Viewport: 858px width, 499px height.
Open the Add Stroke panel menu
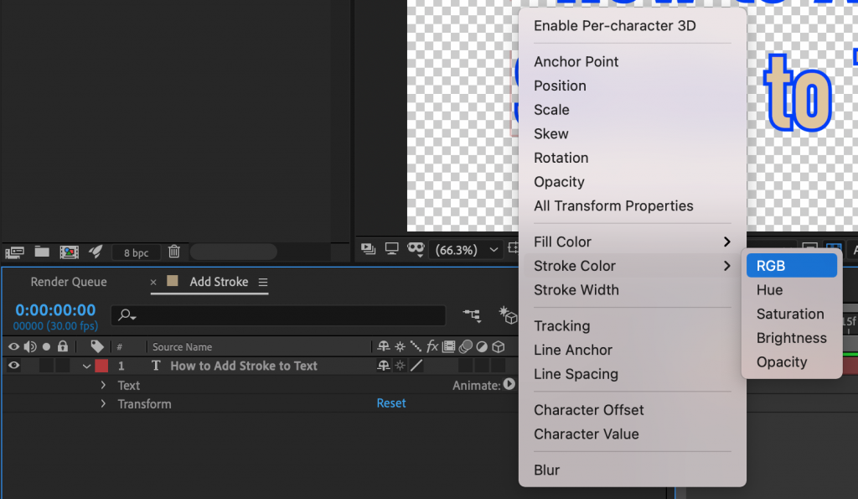tap(263, 282)
